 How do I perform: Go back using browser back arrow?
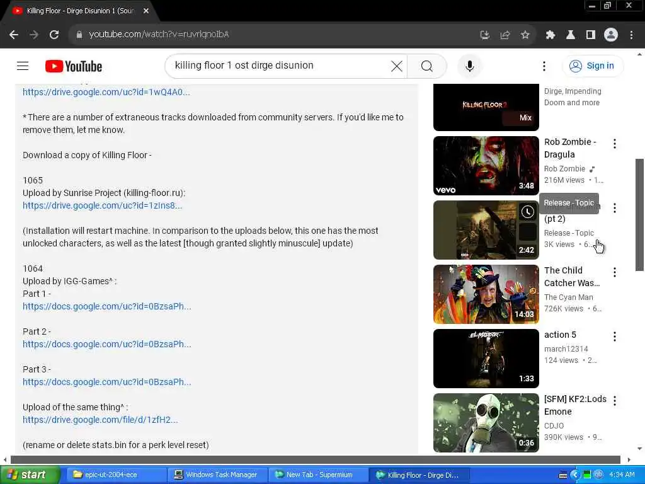[14, 35]
